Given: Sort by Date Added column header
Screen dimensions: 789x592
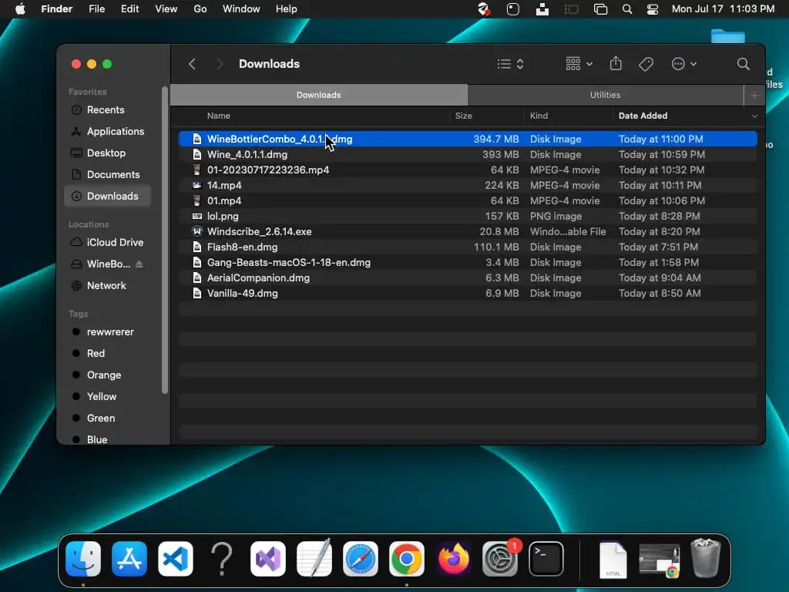Looking at the screenshot, I should point(643,116).
